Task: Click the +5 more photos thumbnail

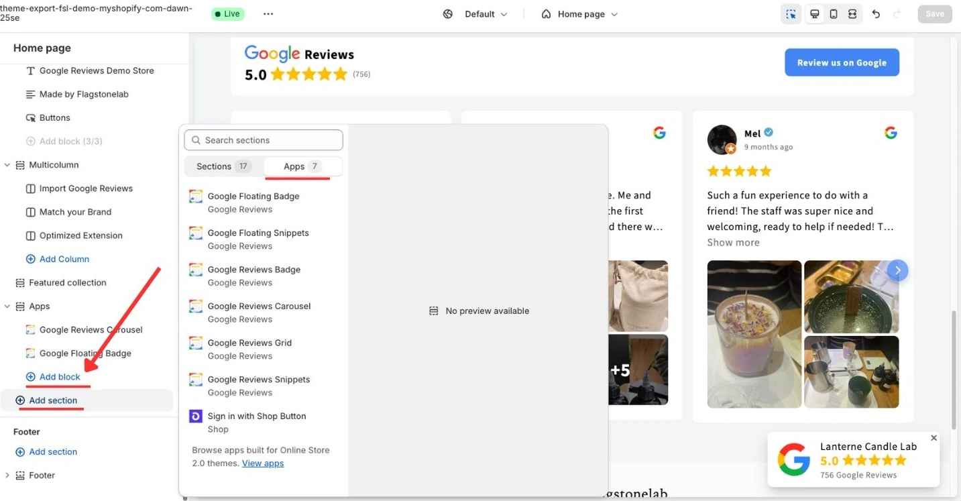Action: tap(638, 370)
